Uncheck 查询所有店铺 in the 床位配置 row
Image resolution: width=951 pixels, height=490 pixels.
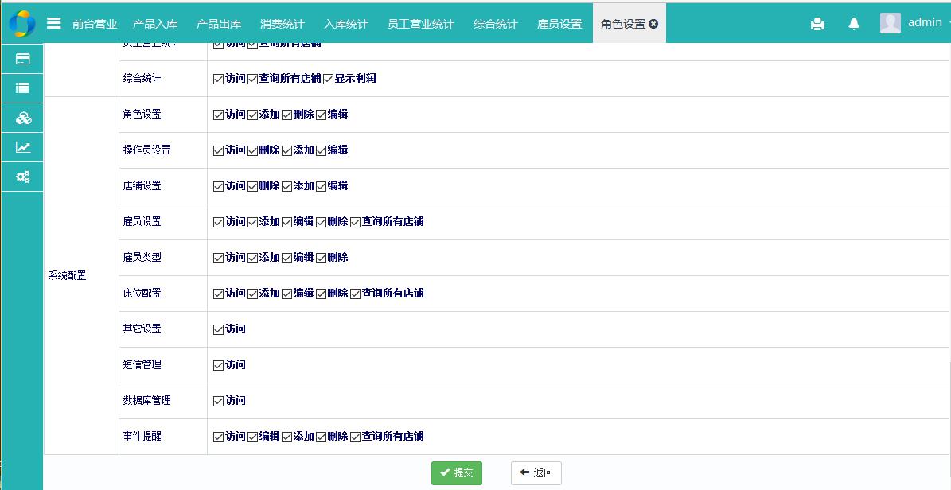356,294
